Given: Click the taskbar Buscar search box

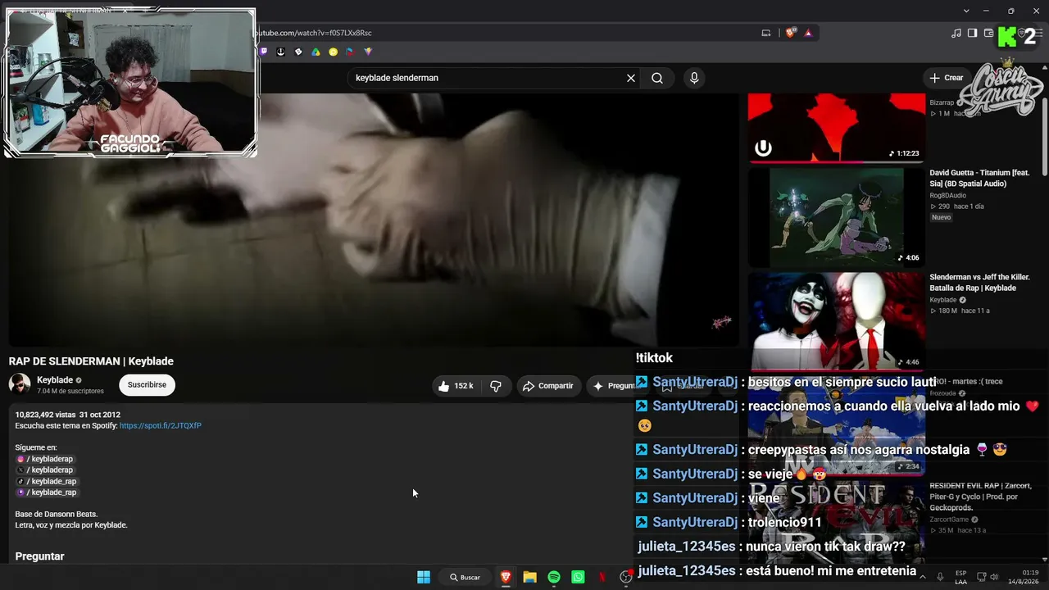Looking at the screenshot, I should tap(465, 577).
